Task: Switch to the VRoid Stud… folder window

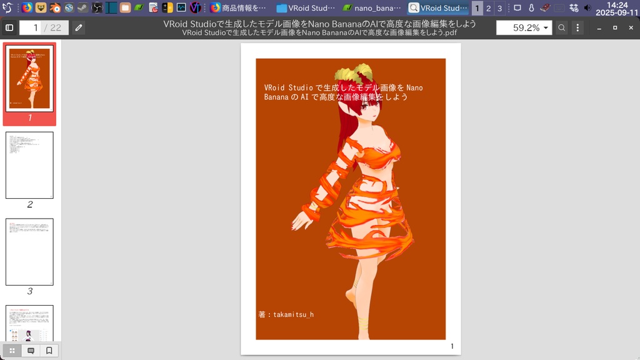Action: pos(306,7)
